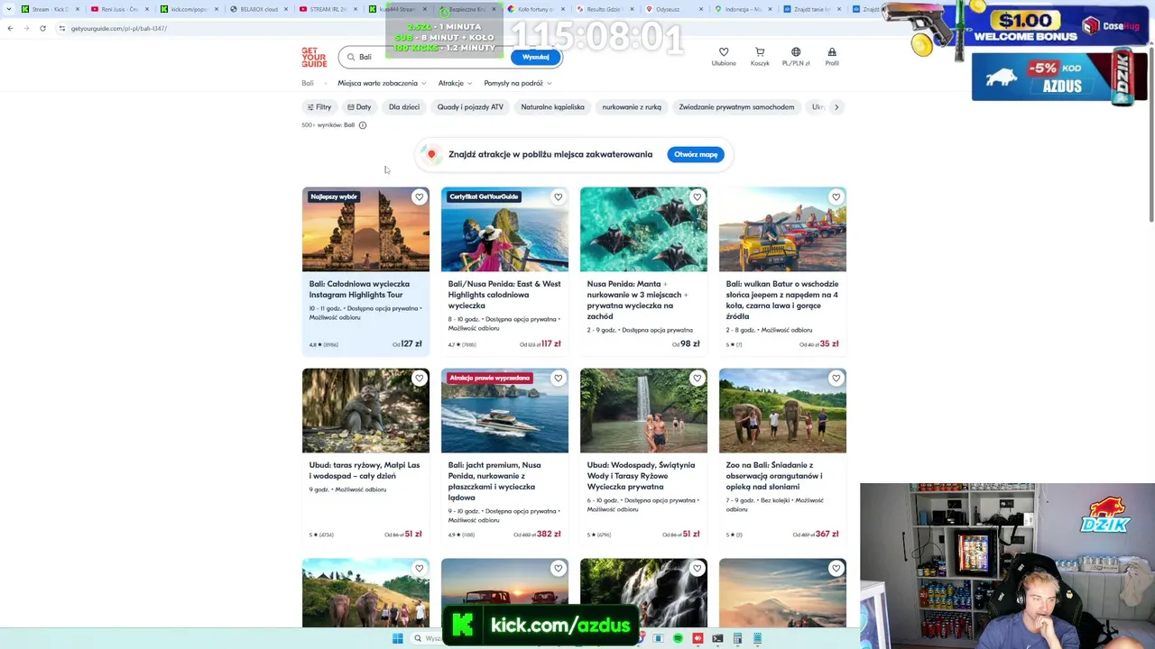Image resolution: width=1155 pixels, height=649 pixels.
Task: Apply the Quady i pojazdy ATV filter
Action: (470, 107)
